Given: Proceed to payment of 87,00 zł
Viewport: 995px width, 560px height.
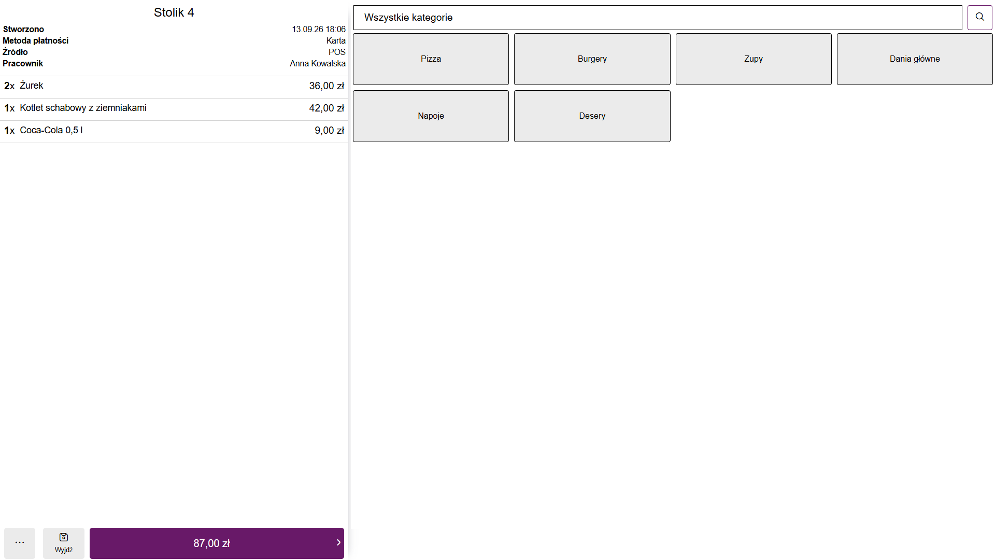Looking at the screenshot, I should click(x=217, y=543).
